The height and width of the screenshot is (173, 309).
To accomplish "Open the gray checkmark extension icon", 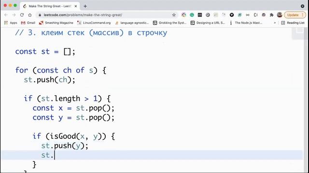I will coord(208,15).
